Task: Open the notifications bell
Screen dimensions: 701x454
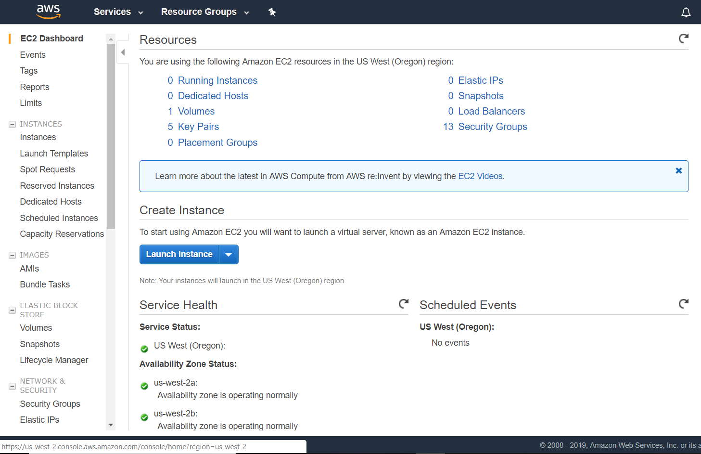Action: [x=686, y=13]
